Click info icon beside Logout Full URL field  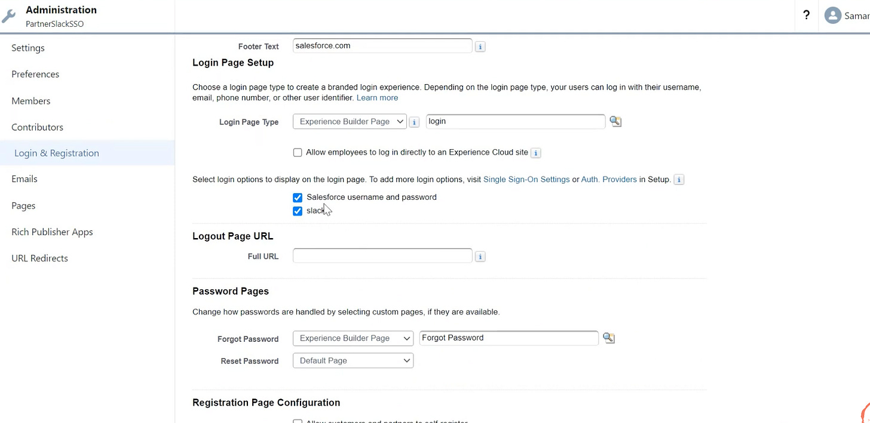click(x=480, y=257)
